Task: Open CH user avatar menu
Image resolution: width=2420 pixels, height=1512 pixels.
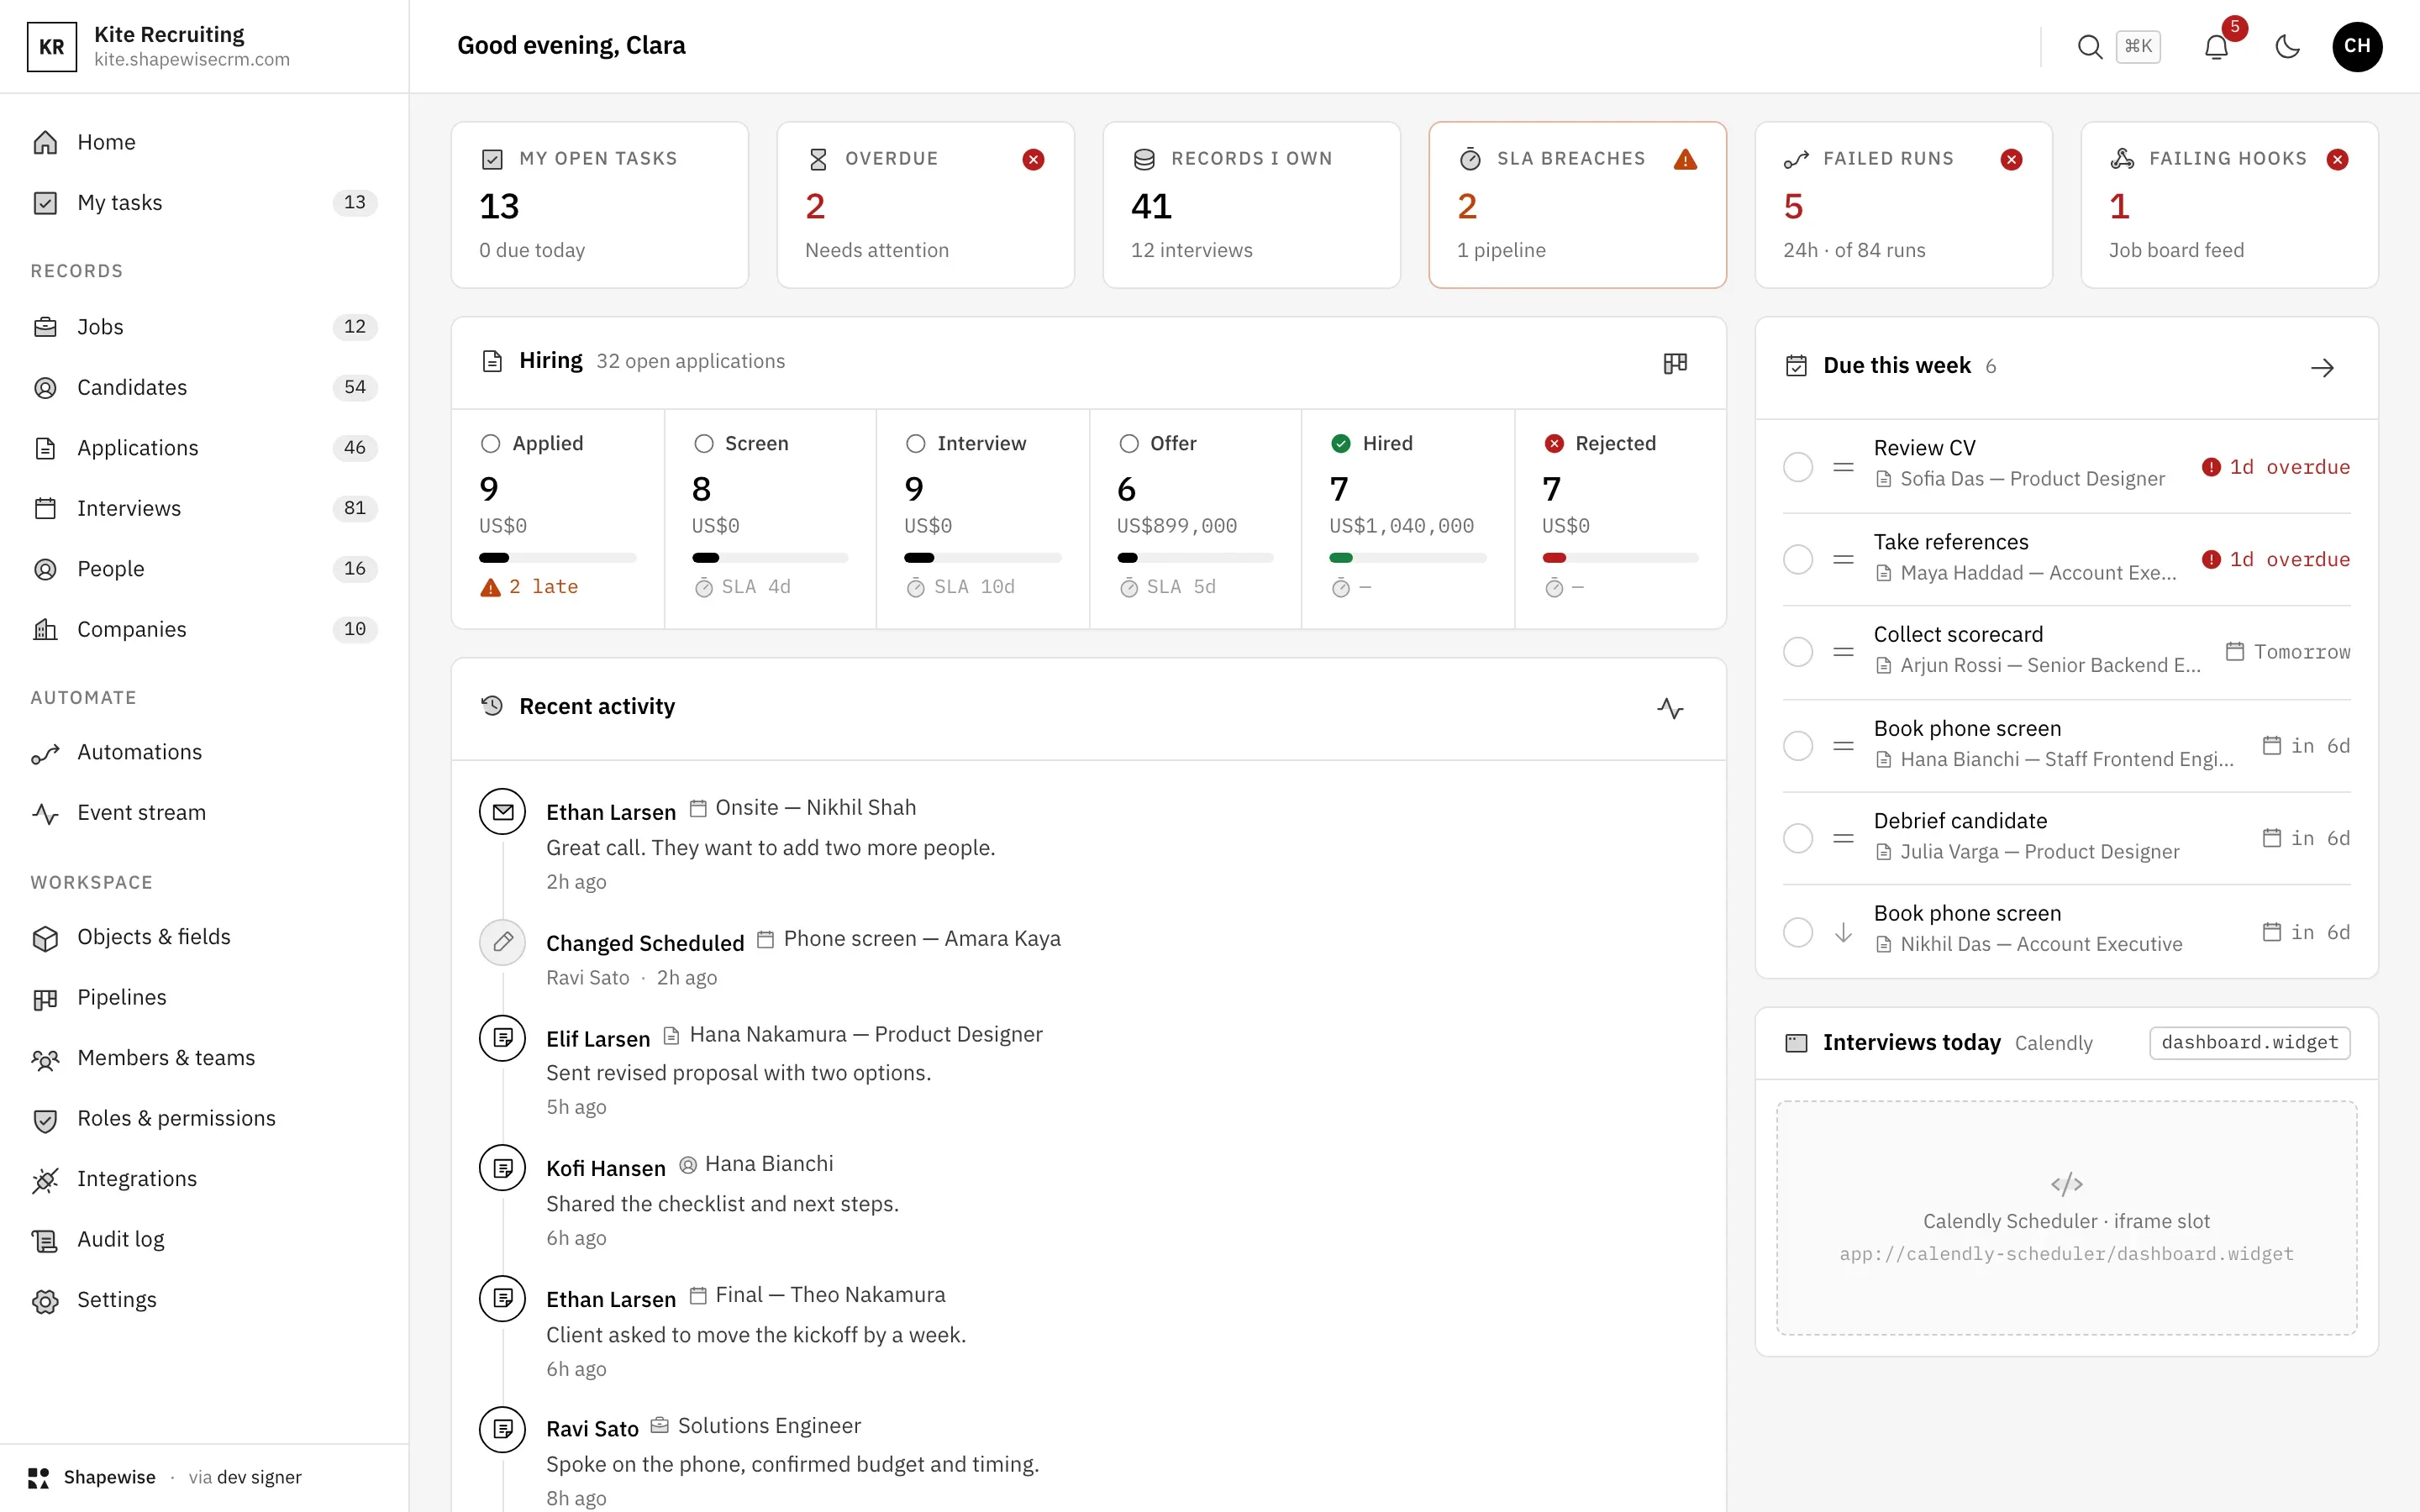Action: point(2357,46)
